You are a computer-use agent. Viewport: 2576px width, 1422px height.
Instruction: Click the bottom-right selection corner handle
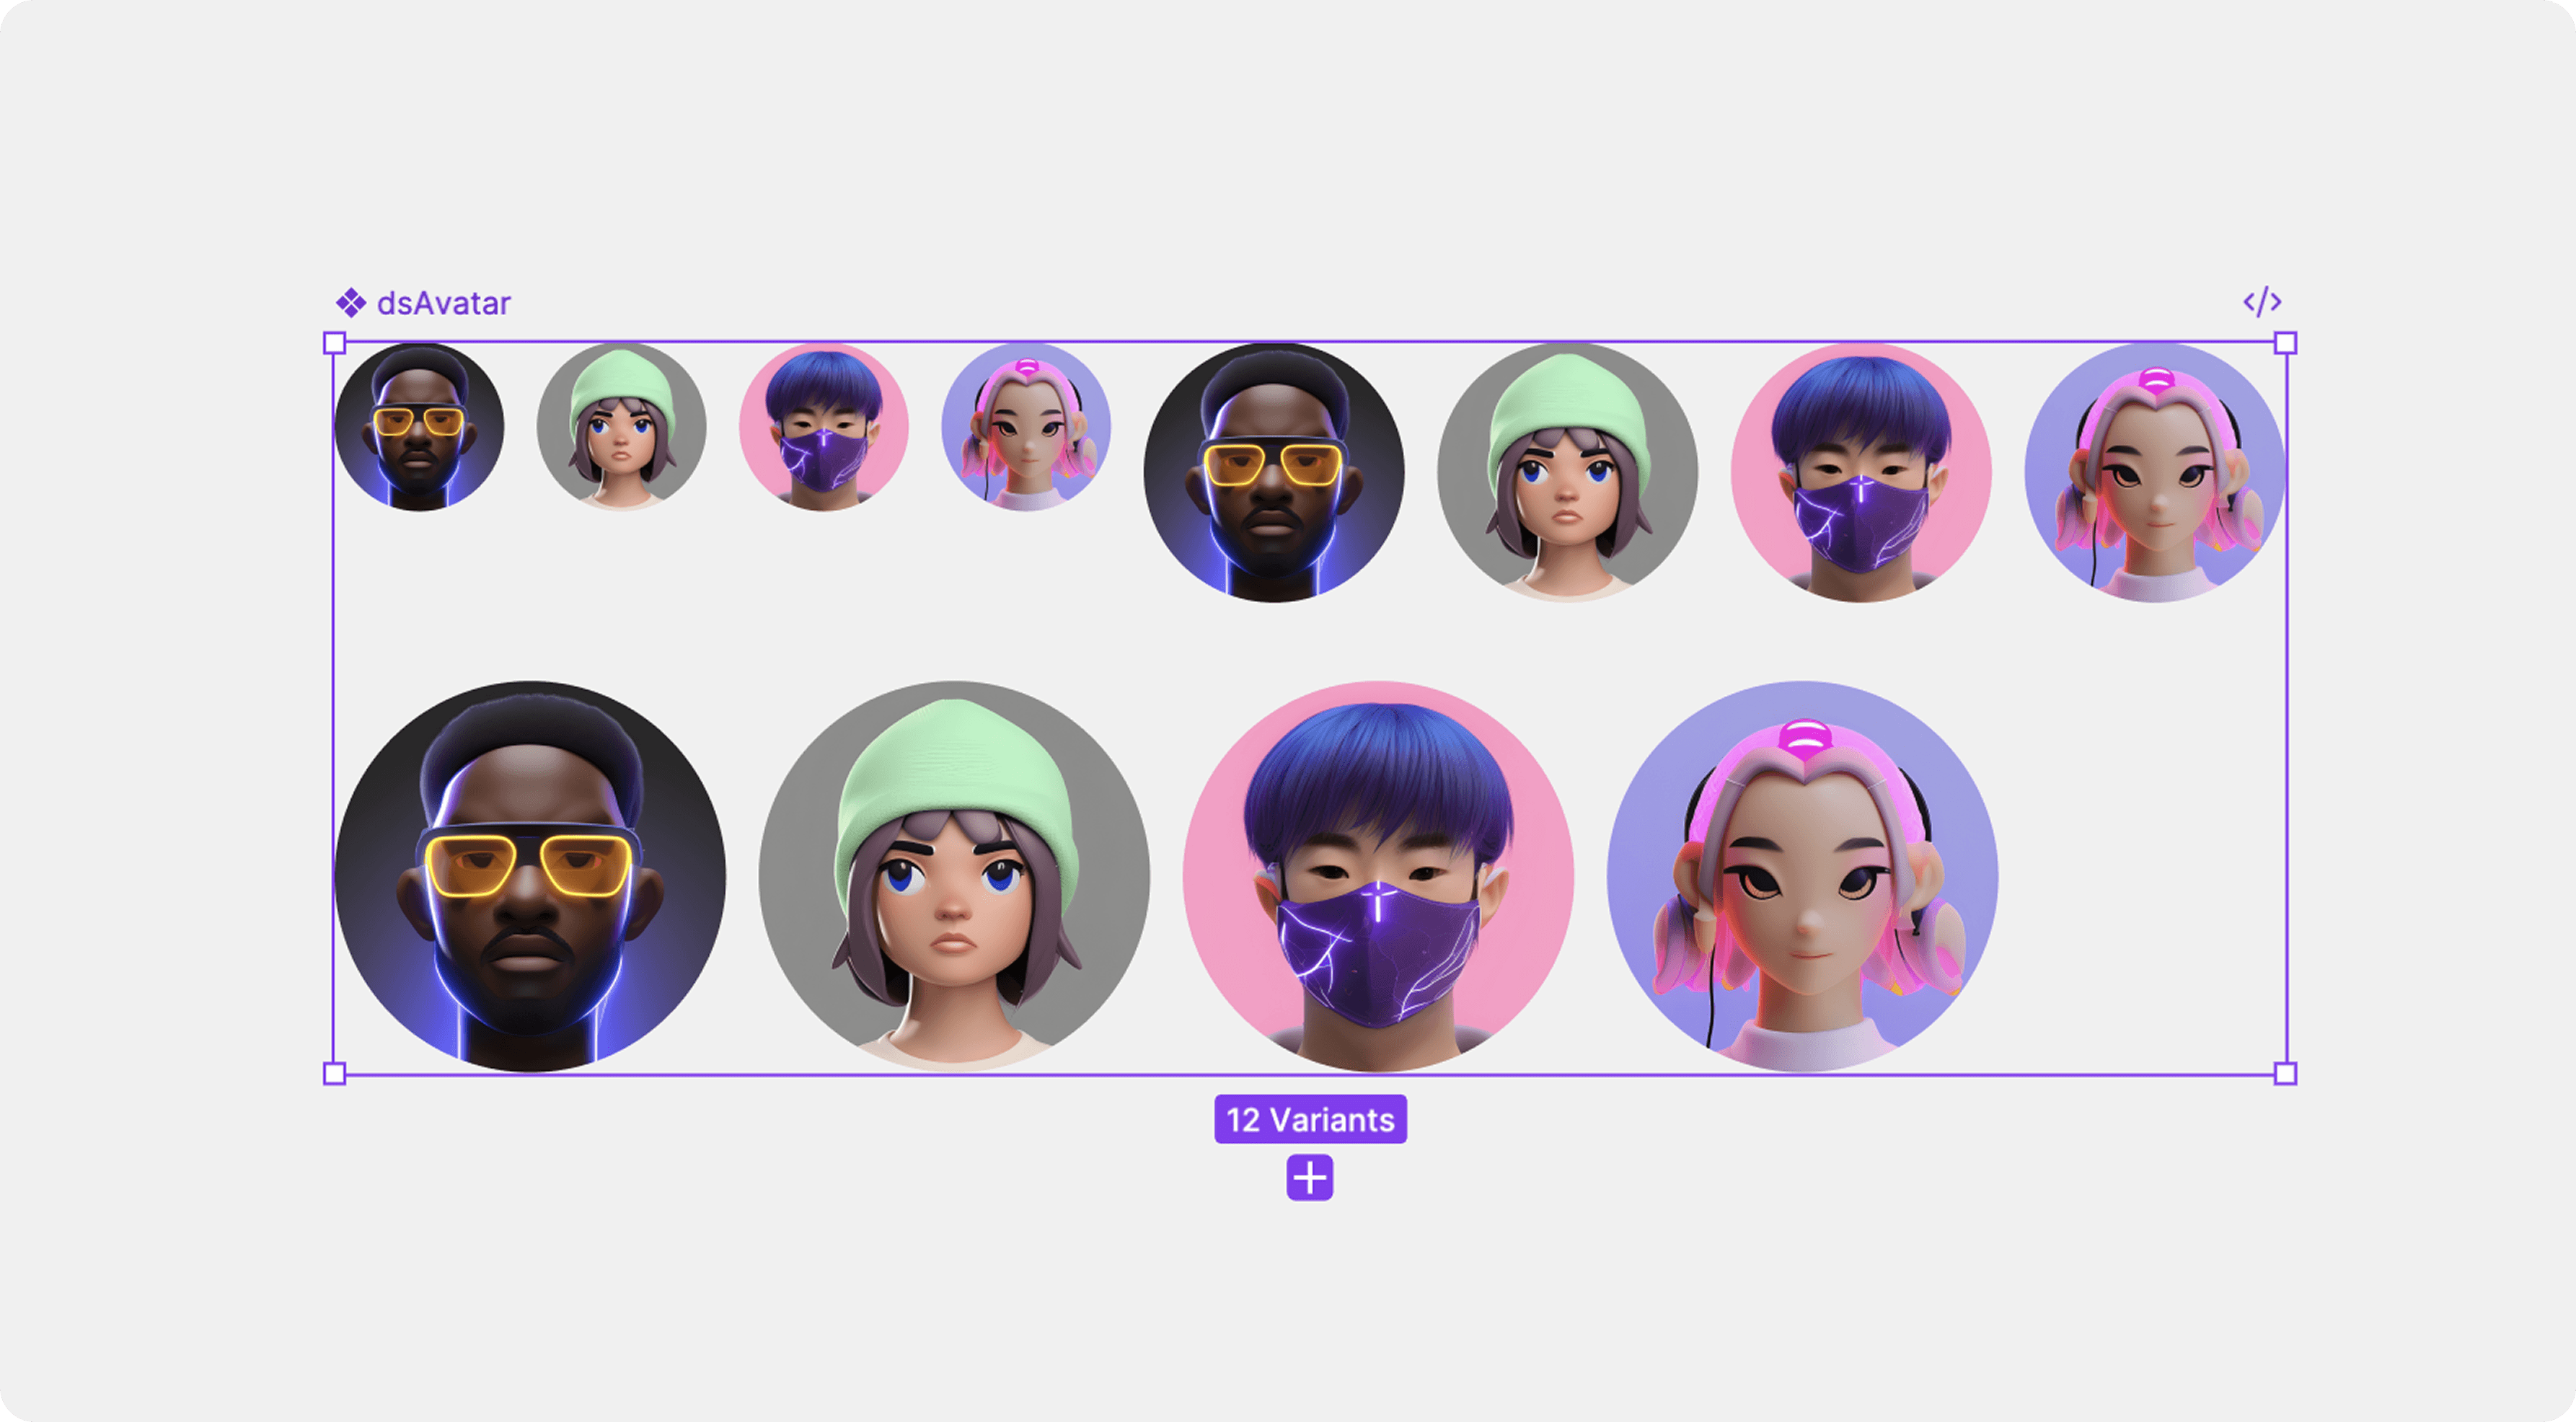2285,1073
